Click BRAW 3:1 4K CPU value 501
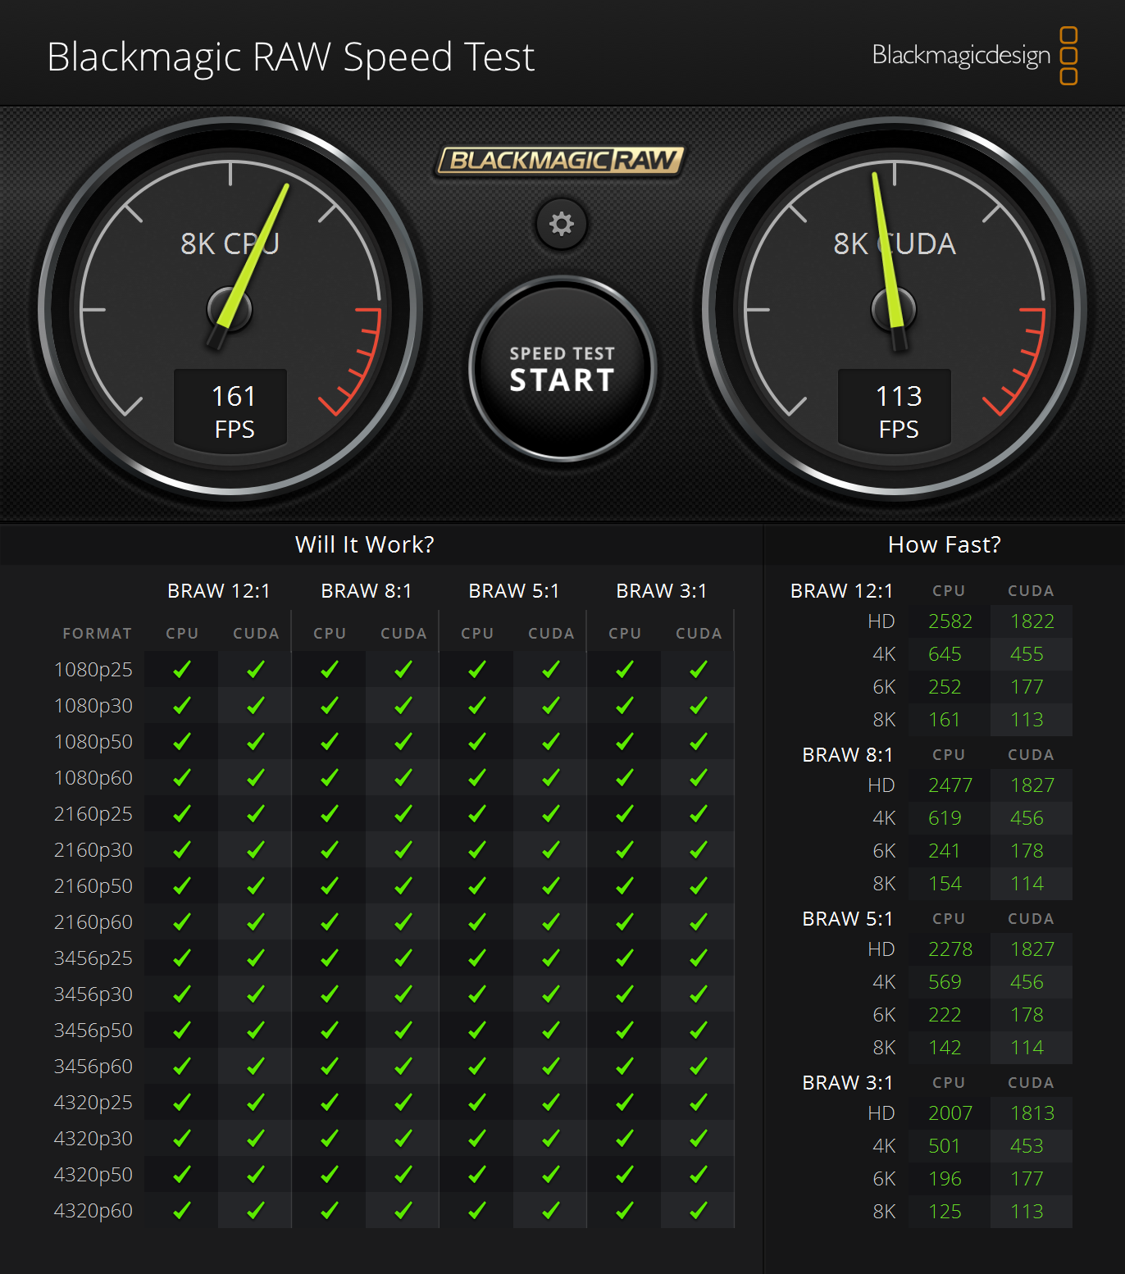Image resolution: width=1125 pixels, height=1274 pixels. tap(944, 1146)
